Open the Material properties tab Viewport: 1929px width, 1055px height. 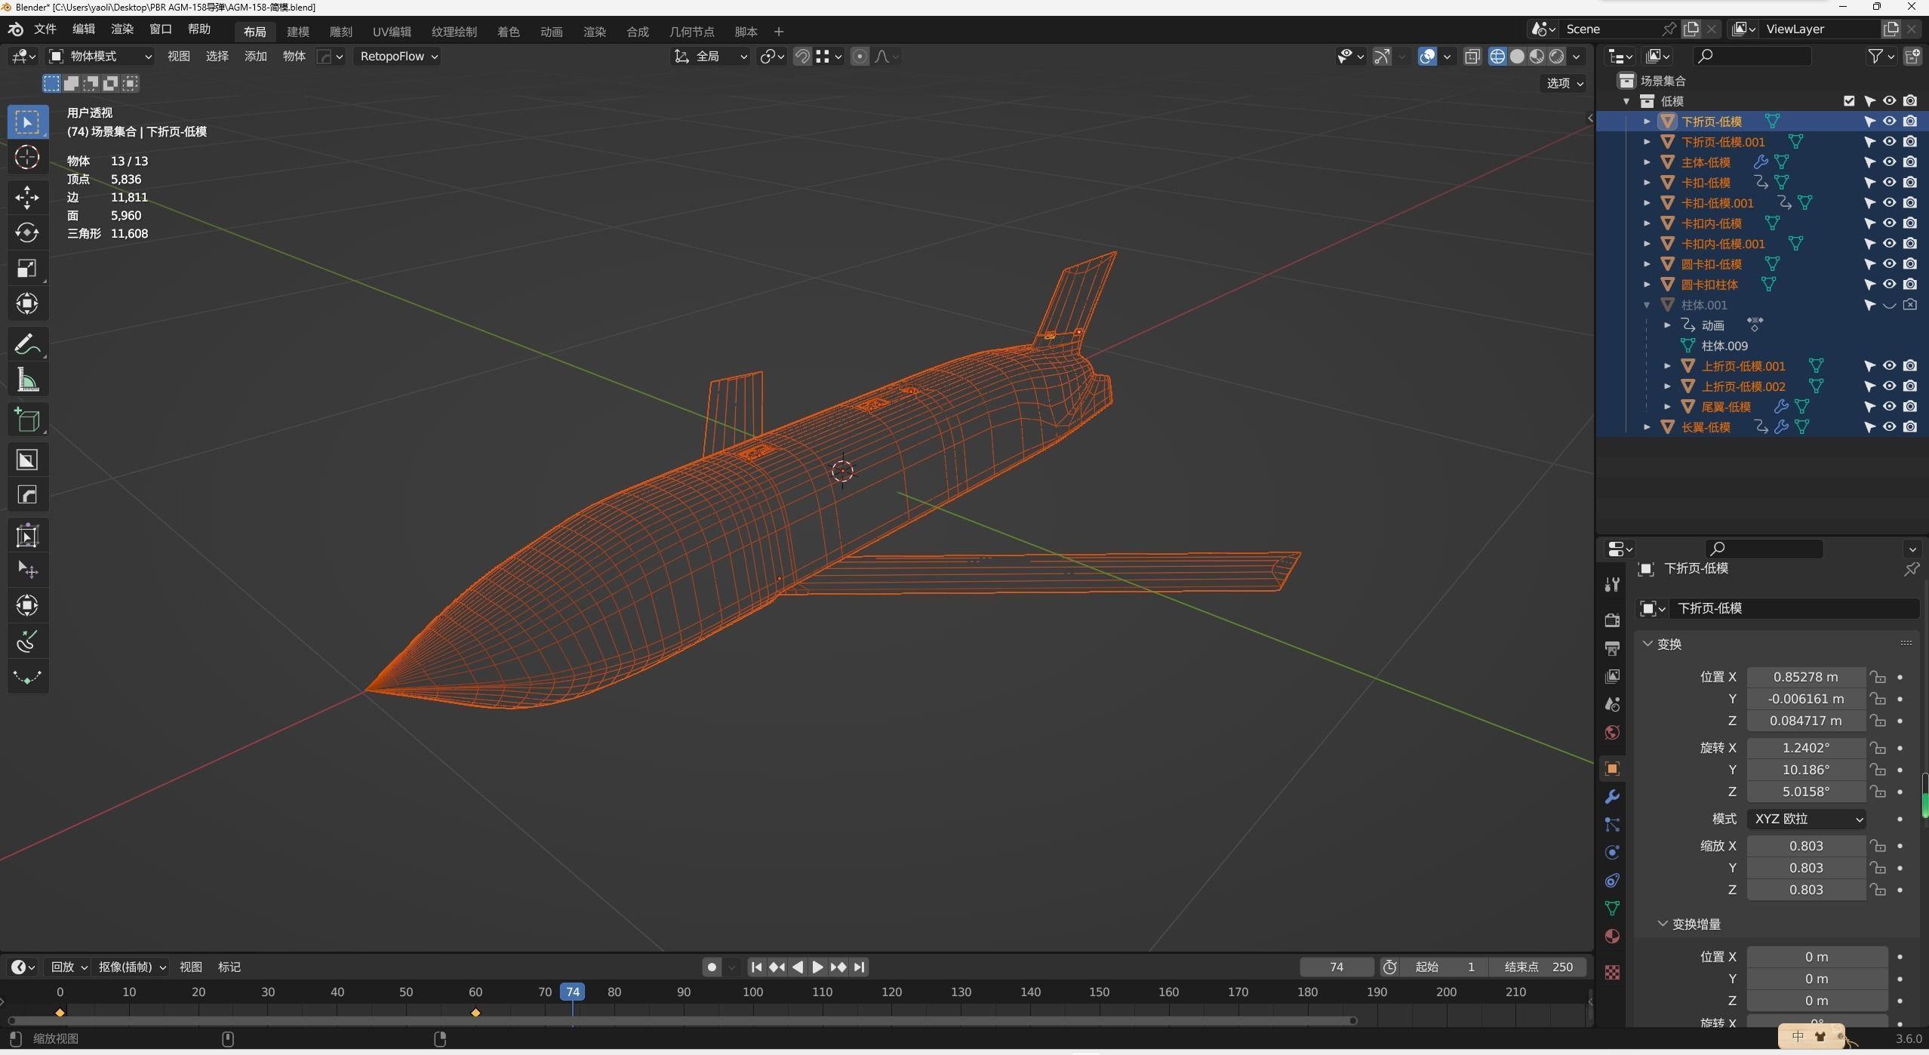pos(1612,937)
